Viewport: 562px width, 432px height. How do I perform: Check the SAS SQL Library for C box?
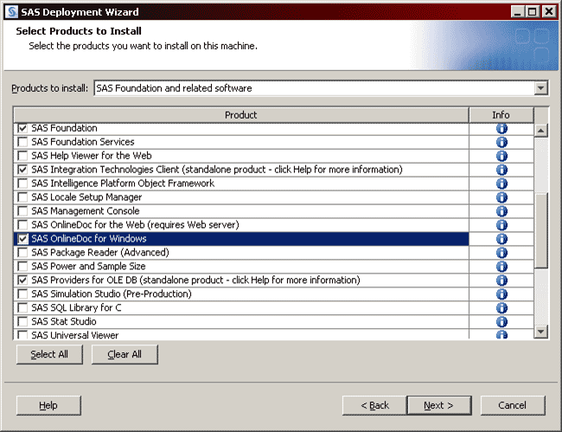(x=22, y=307)
